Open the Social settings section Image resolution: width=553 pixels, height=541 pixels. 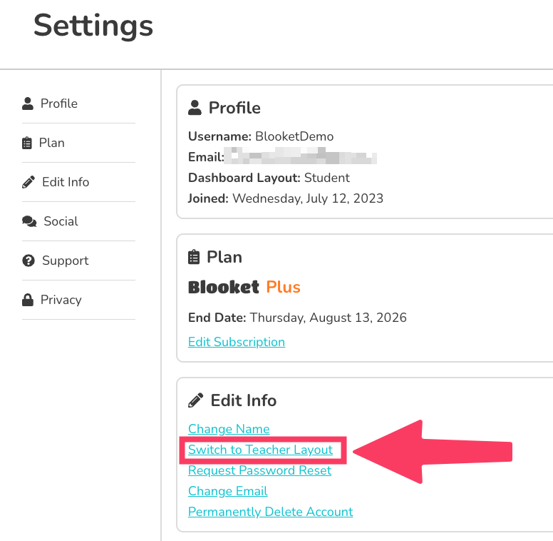[61, 221]
